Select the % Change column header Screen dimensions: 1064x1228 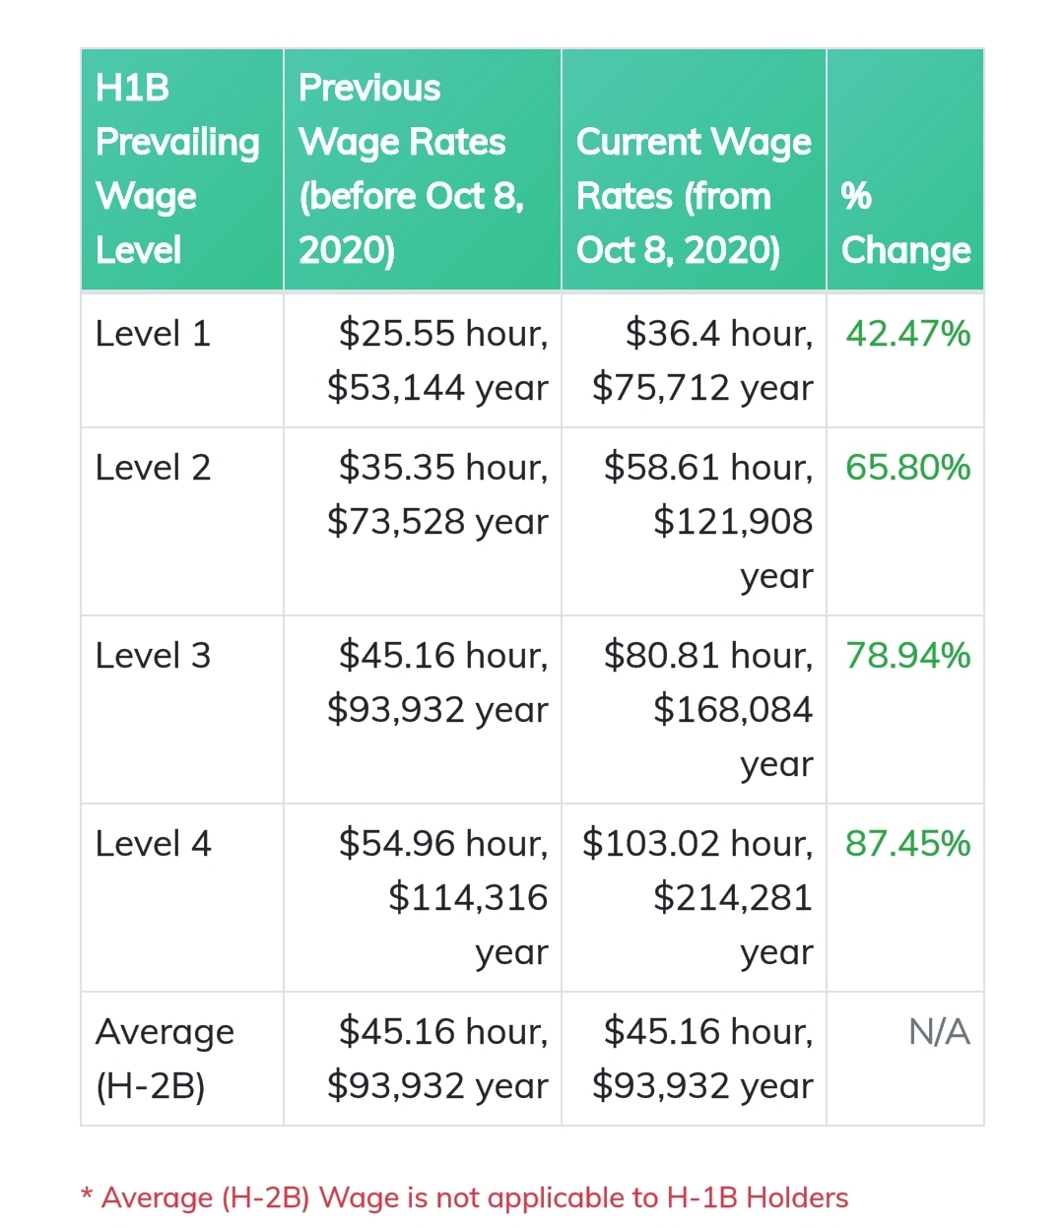(905, 223)
